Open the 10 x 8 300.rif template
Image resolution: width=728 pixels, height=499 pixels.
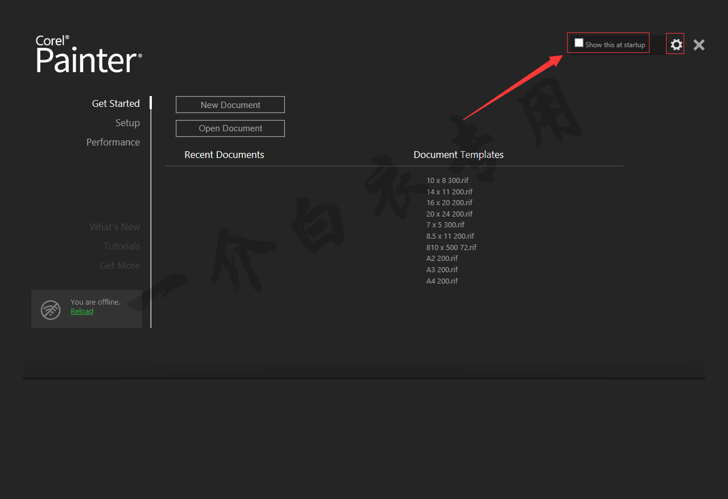pyautogui.click(x=448, y=181)
